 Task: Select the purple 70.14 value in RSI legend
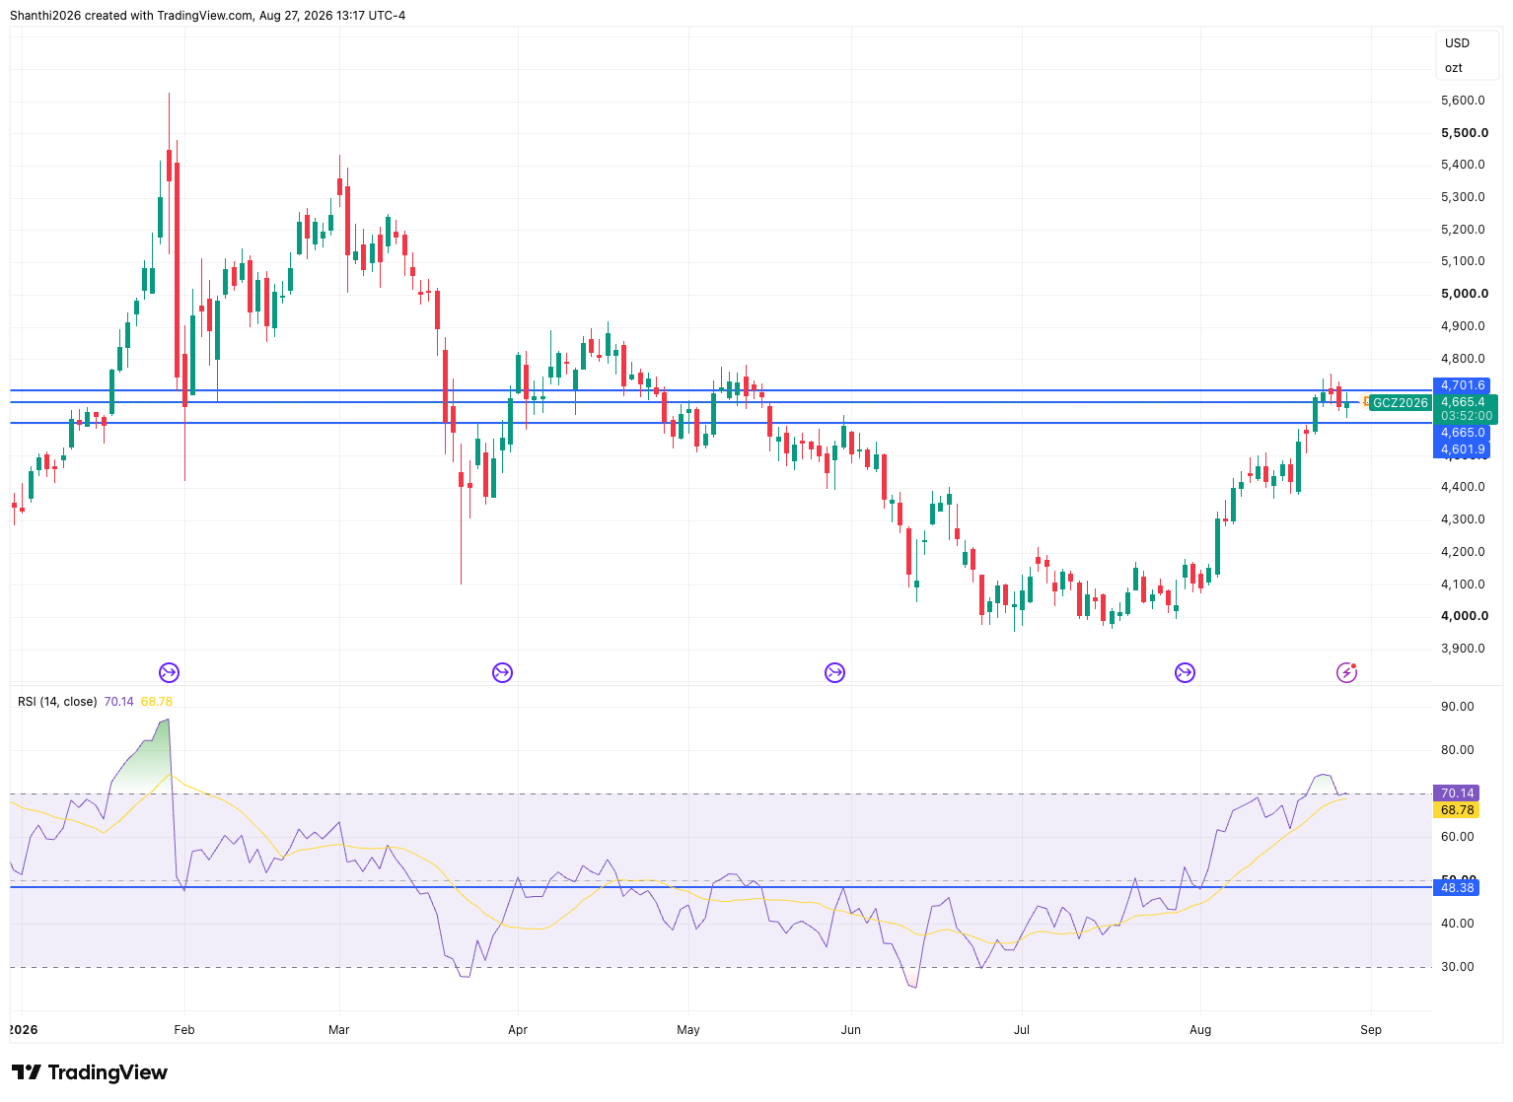point(118,702)
